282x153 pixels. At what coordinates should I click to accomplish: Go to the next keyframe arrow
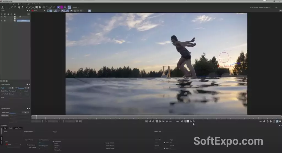click(271, 121)
